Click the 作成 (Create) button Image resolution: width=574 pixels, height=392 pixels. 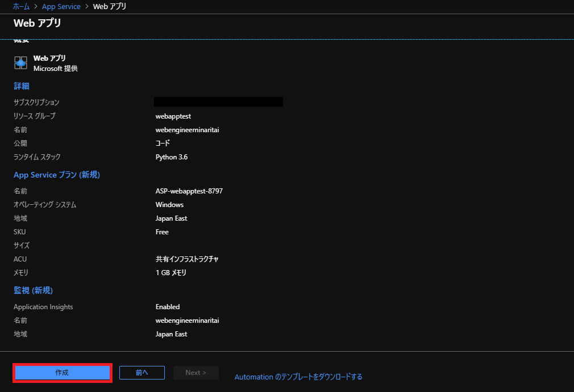click(x=63, y=373)
